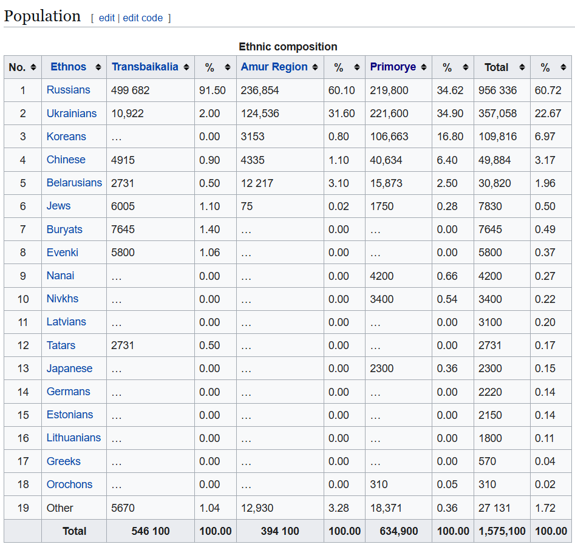Screen dimensions: 575x547
Task: Open the Nanai link
Action: (60, 276)
